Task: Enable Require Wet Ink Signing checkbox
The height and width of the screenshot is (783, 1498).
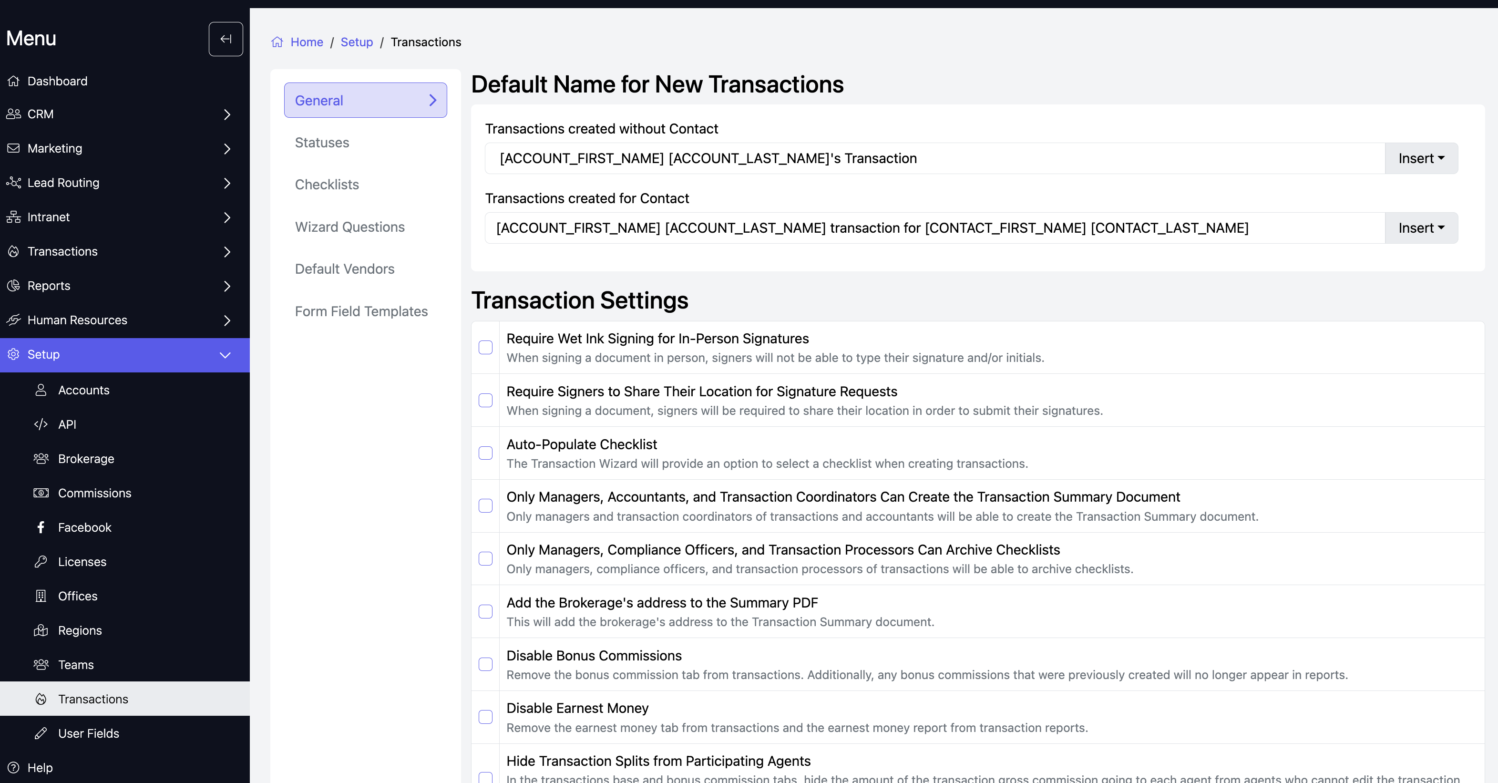Action: click(485, 347)
